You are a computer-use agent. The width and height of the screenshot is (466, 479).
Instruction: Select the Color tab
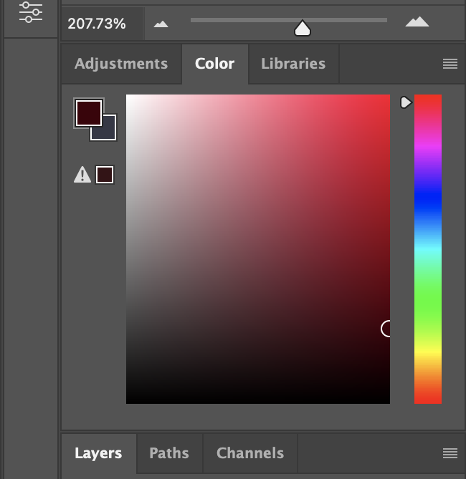coord(214,64)
